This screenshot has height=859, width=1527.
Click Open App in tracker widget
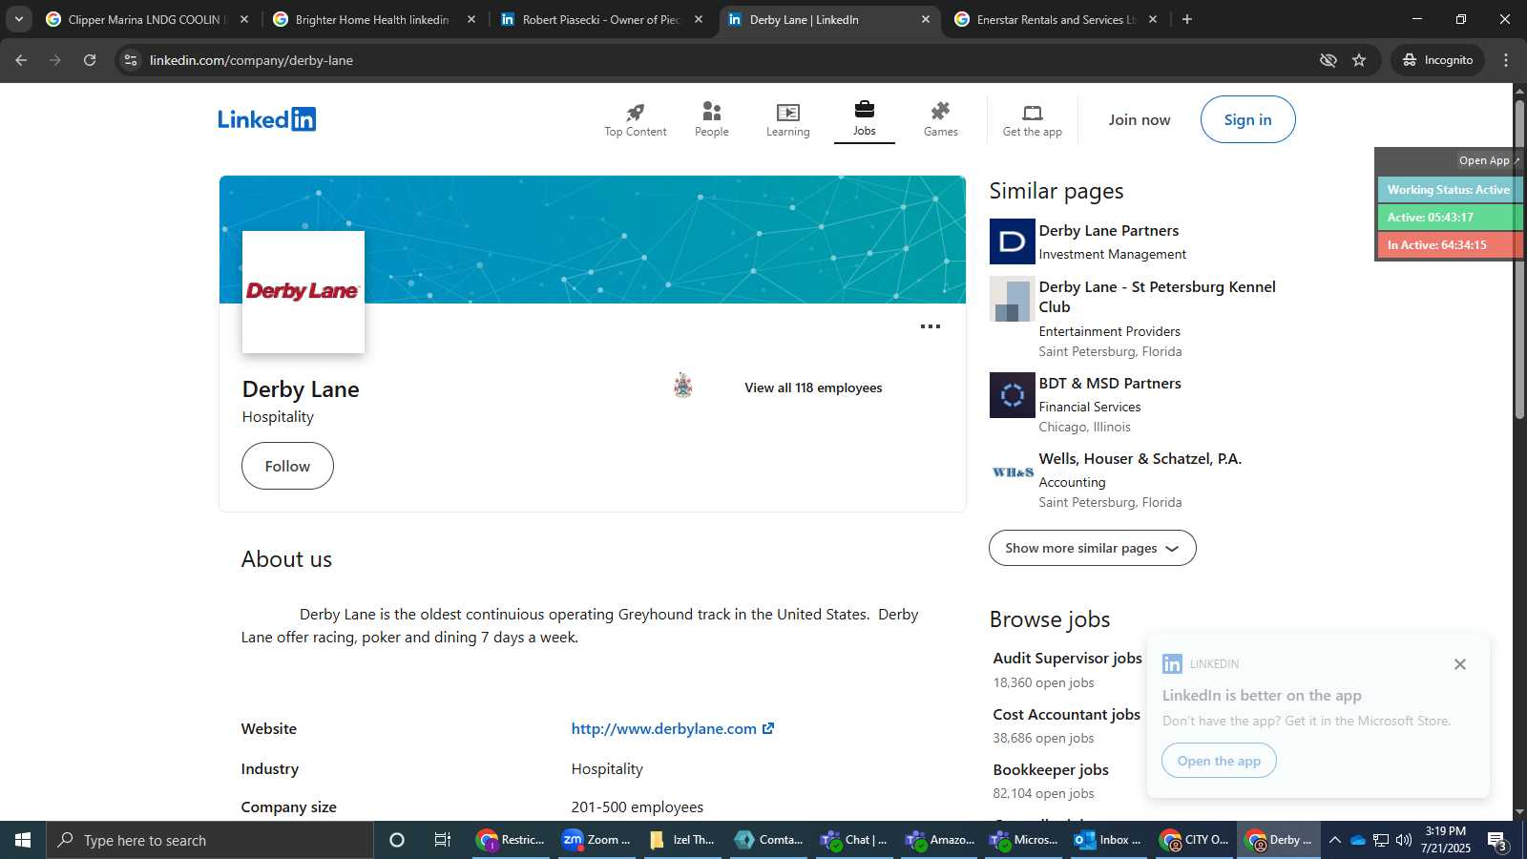1489,160
